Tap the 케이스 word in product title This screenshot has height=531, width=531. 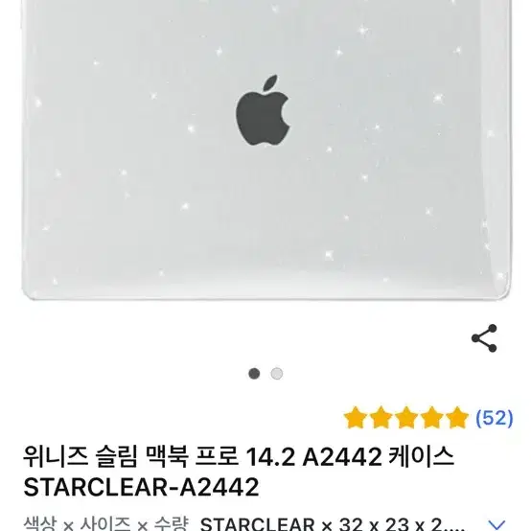(421, 456)
